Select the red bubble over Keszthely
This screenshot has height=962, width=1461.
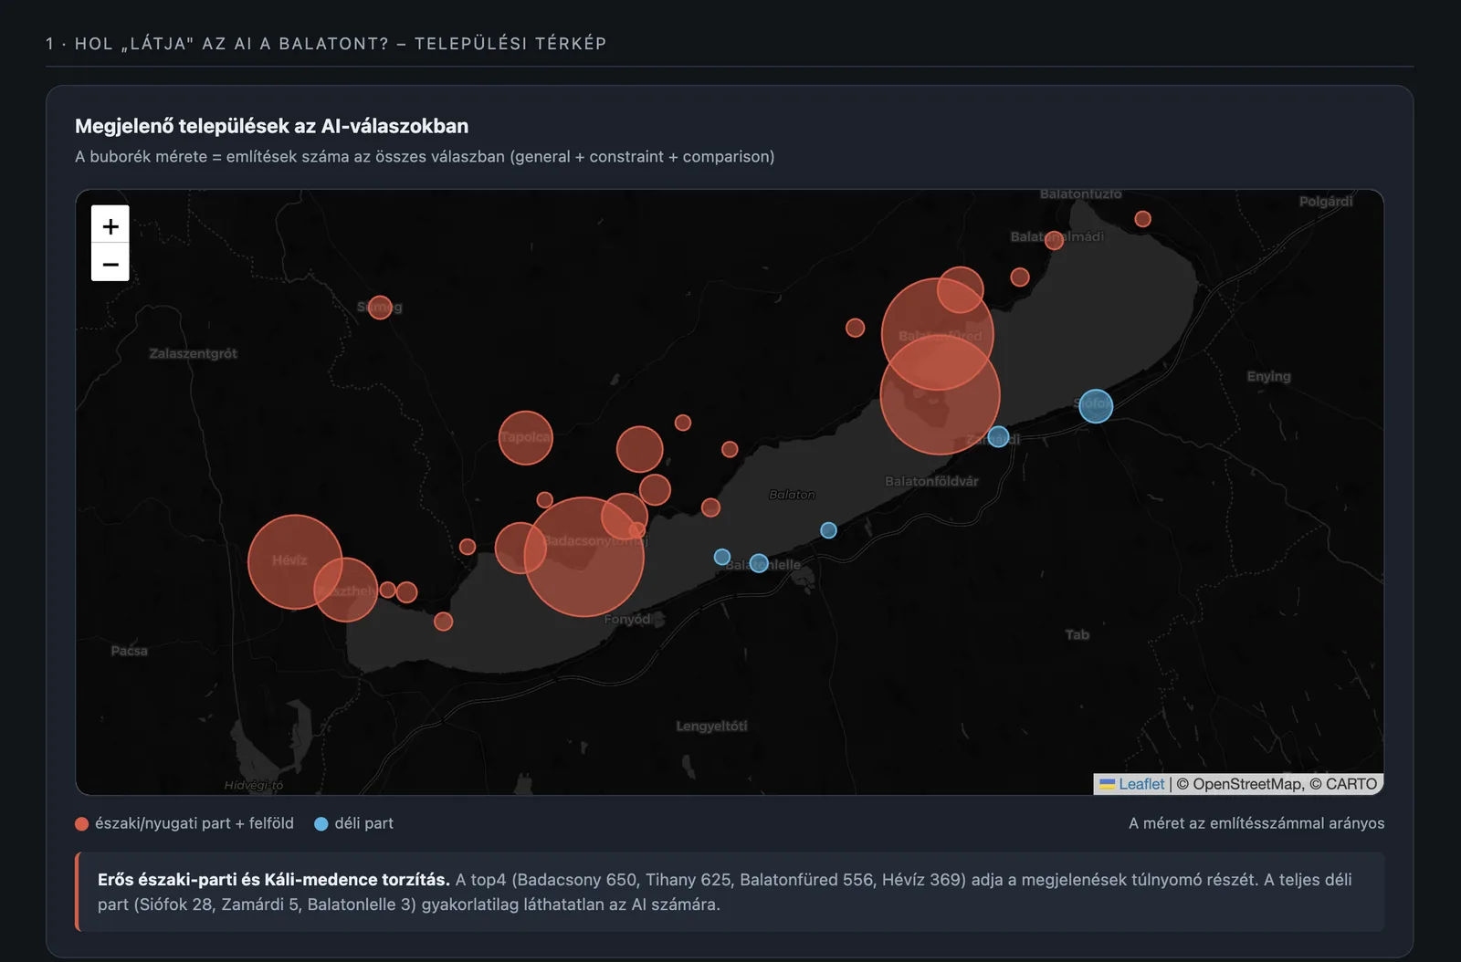(x=346, y=590)
